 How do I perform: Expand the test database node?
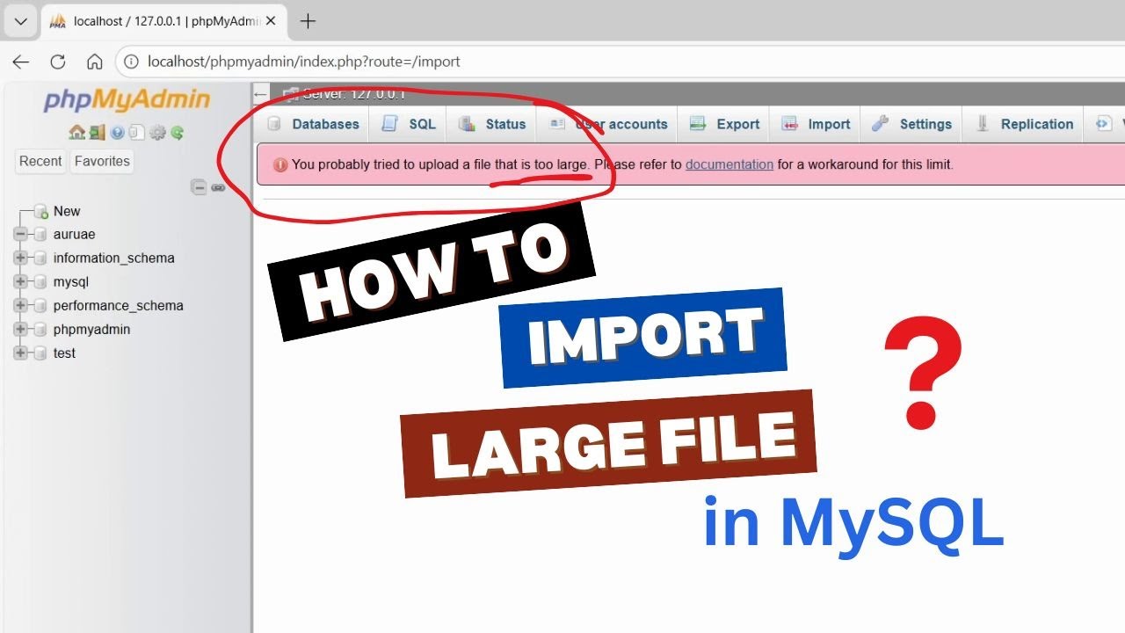coord(20,353)
